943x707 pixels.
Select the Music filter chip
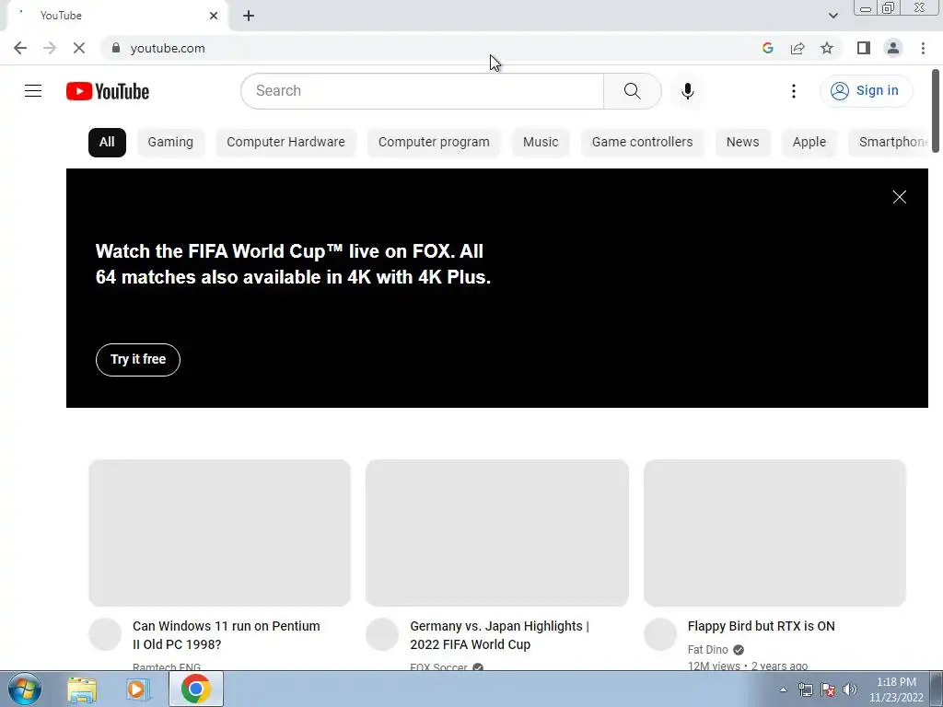541,143
